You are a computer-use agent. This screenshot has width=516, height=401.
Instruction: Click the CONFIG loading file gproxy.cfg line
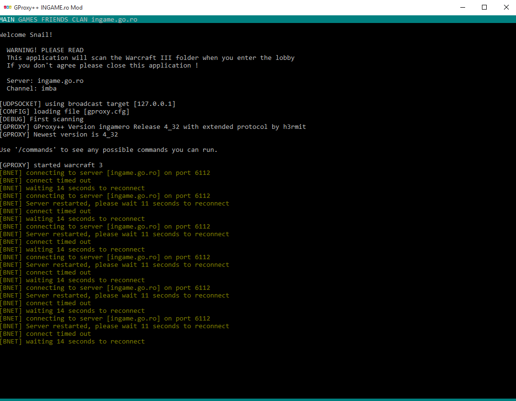[x=65, y=112]
